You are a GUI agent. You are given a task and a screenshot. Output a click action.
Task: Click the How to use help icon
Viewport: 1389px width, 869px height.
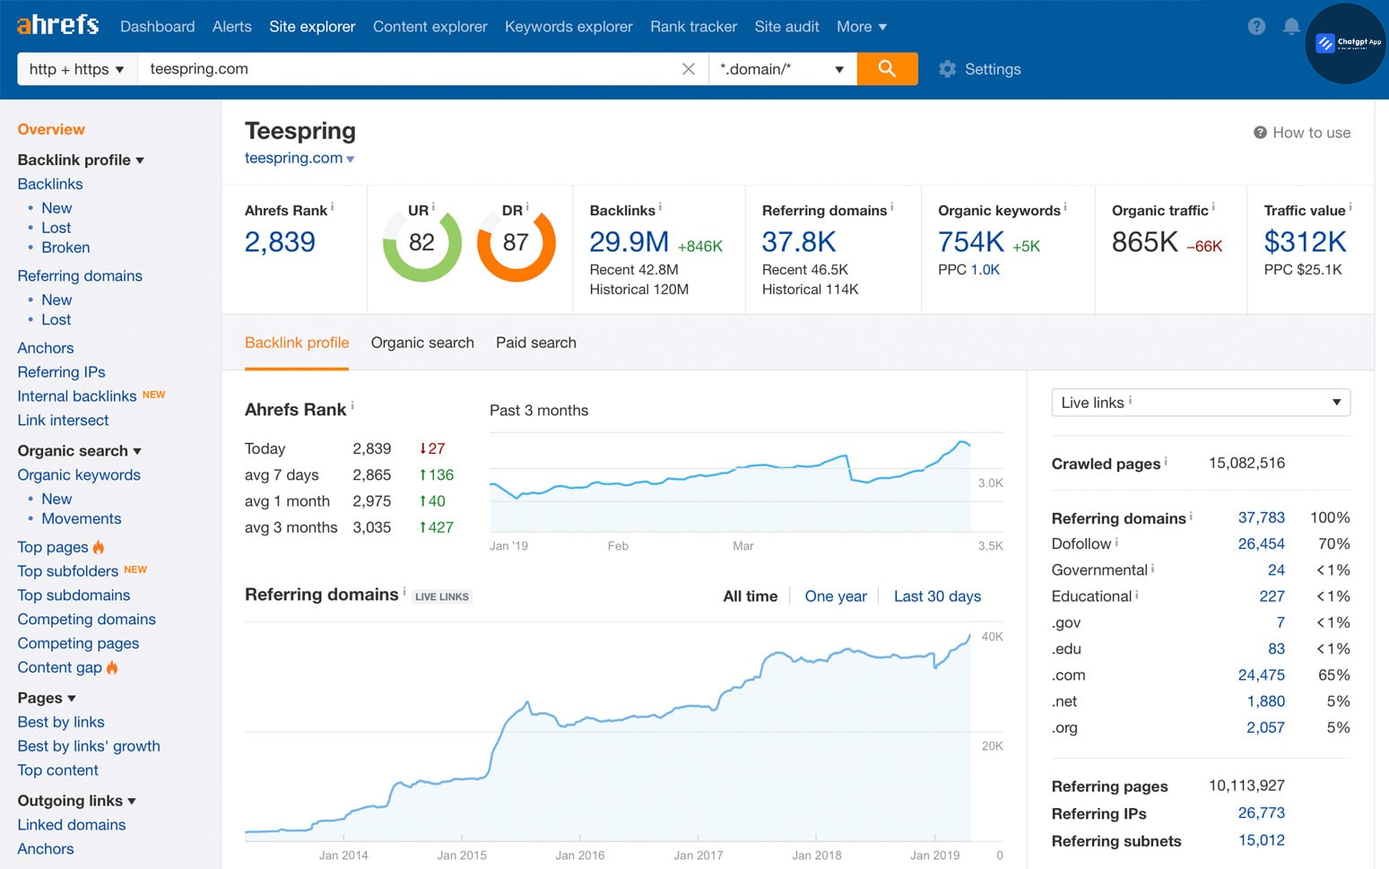point(1260,133)
